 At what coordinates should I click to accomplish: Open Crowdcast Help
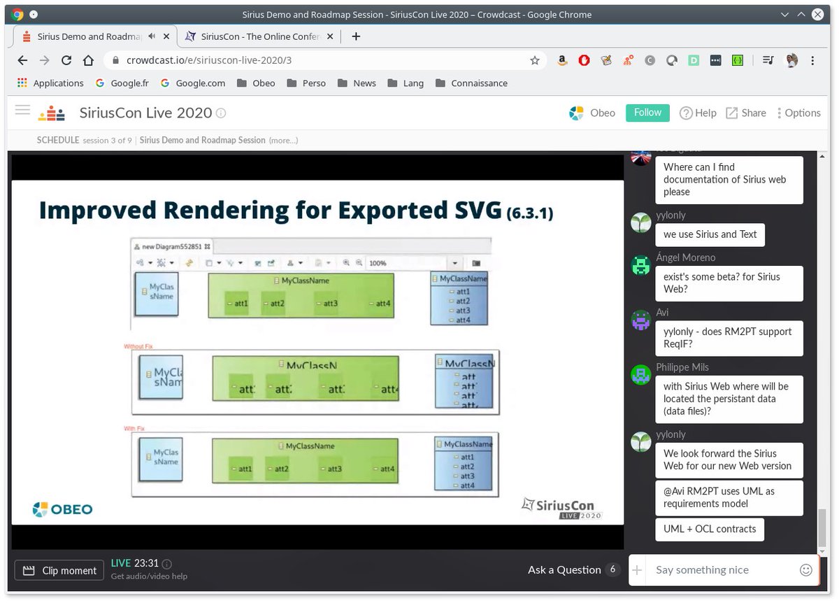coord(698,113)
